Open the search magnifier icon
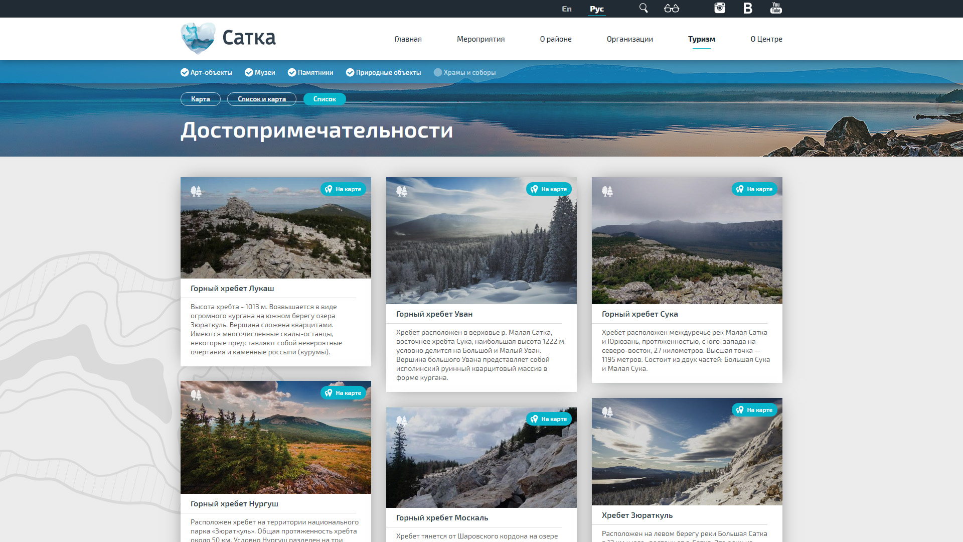 [x=644, y=8]
